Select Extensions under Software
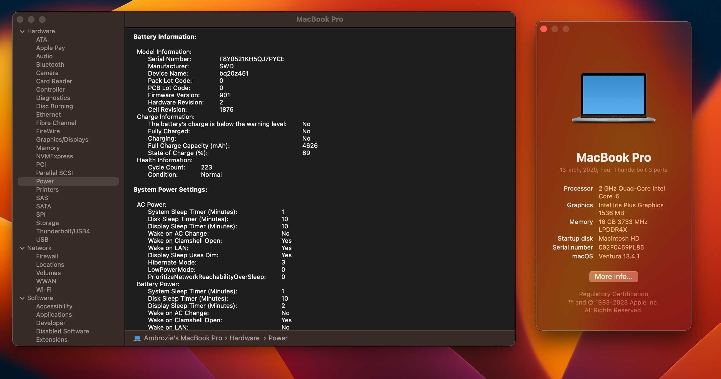Viewport: 721px width, 379px height. tap(52, 340)
